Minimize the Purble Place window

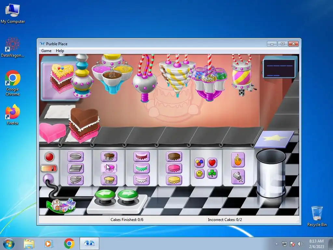tap(272, 44)
